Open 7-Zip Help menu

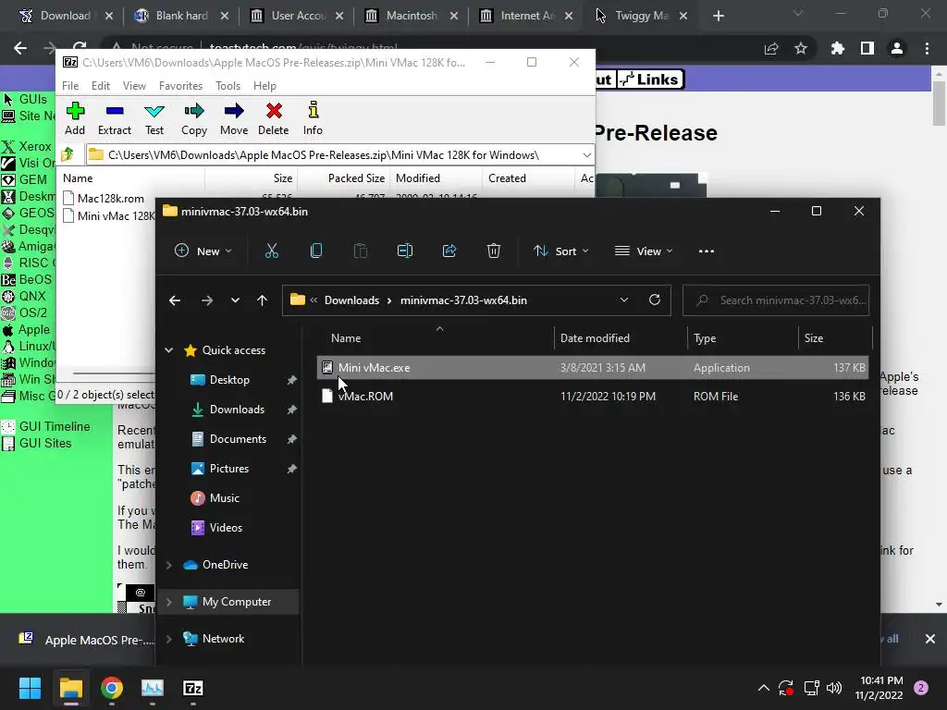pyautogui.click(x=264, y=86)
